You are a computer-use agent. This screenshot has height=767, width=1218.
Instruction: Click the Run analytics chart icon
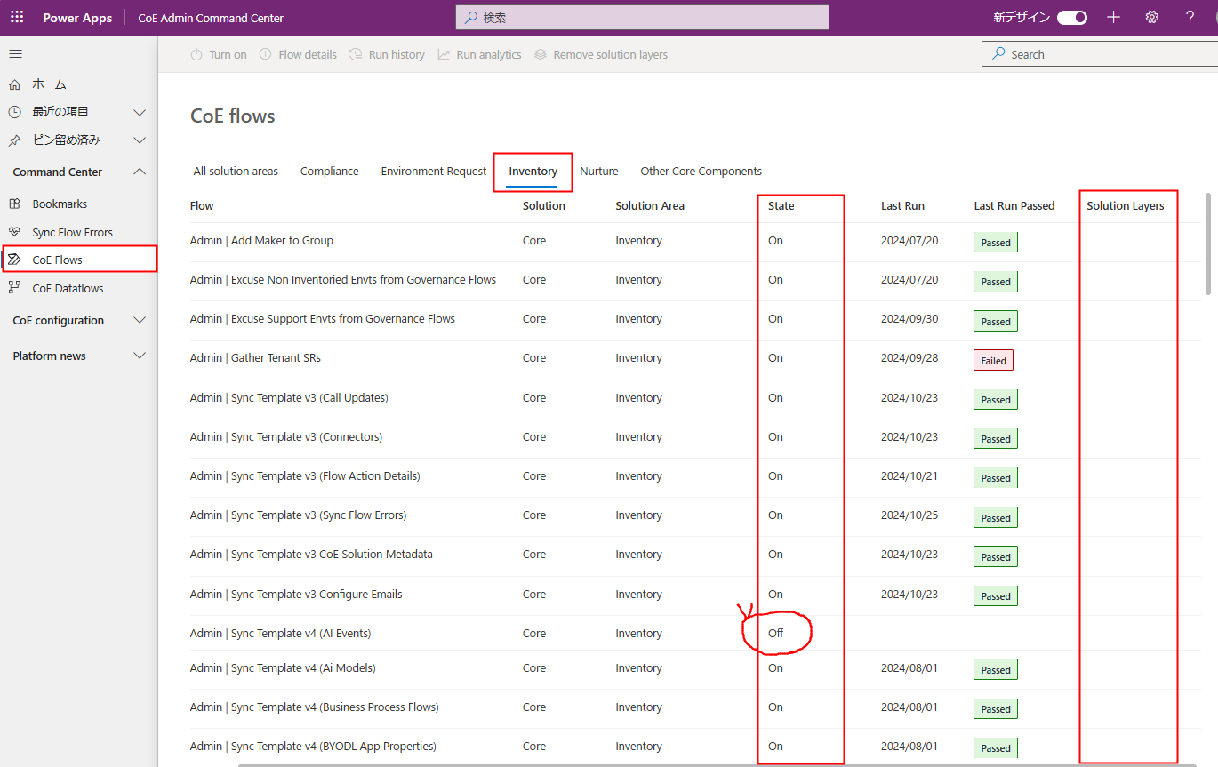(x=444, y=55)
